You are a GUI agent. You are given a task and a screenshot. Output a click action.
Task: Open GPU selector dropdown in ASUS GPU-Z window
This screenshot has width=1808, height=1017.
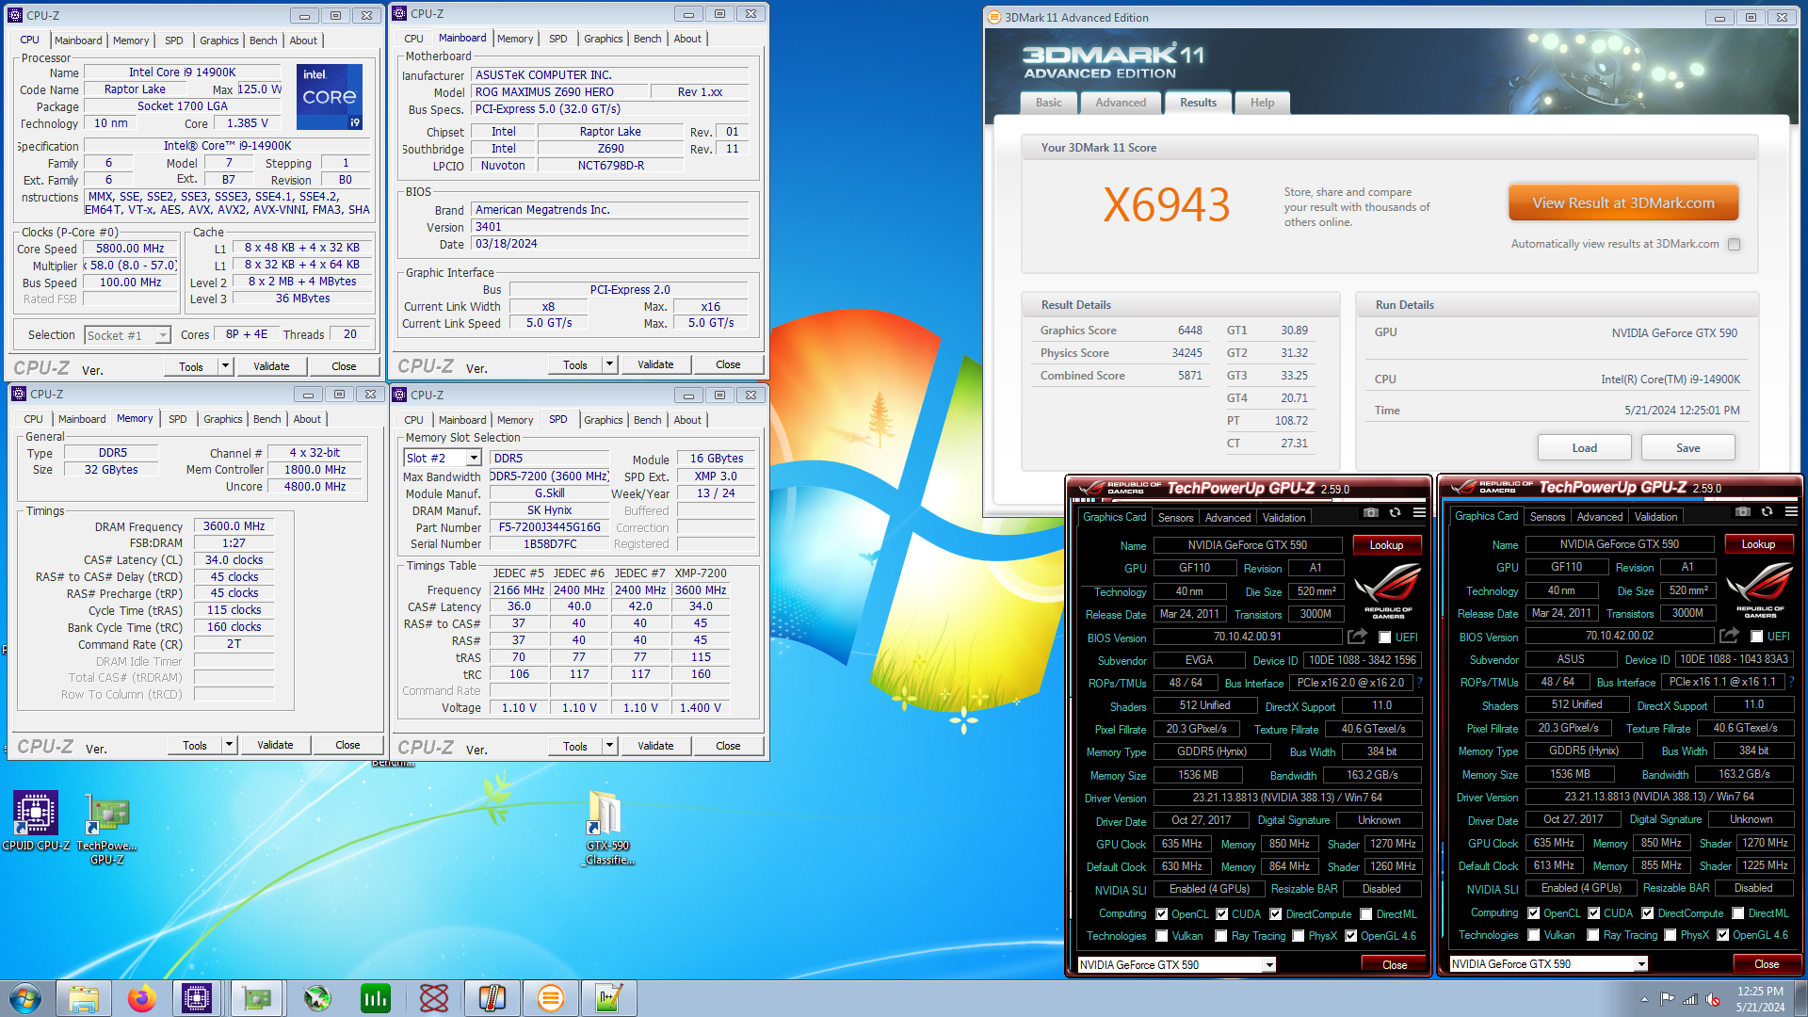[1641, 964]
